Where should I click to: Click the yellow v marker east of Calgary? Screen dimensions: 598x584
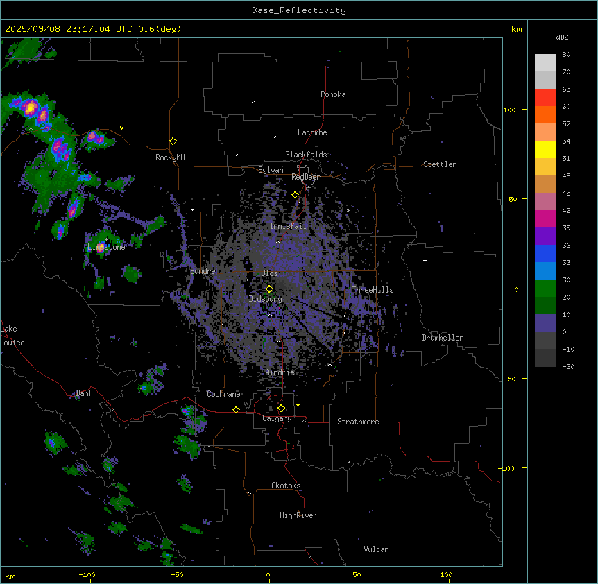coord(298,405)
